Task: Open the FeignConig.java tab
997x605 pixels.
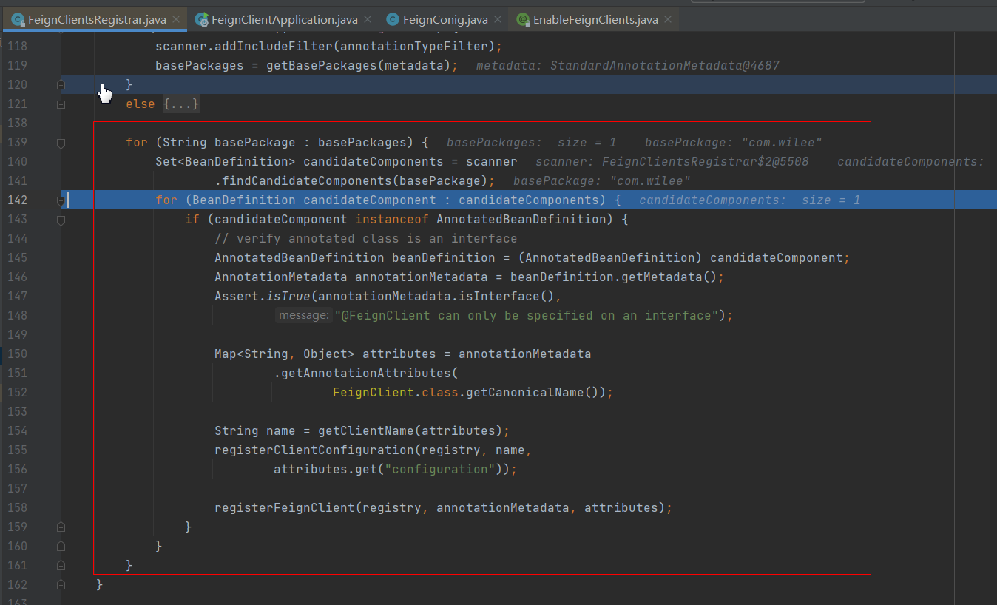Action: coord(445,20)
